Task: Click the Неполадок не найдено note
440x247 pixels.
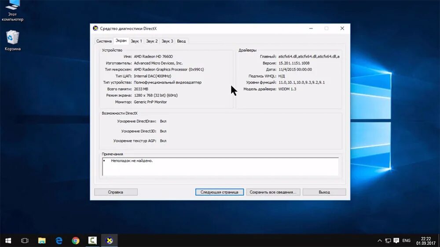Action: 132,161
